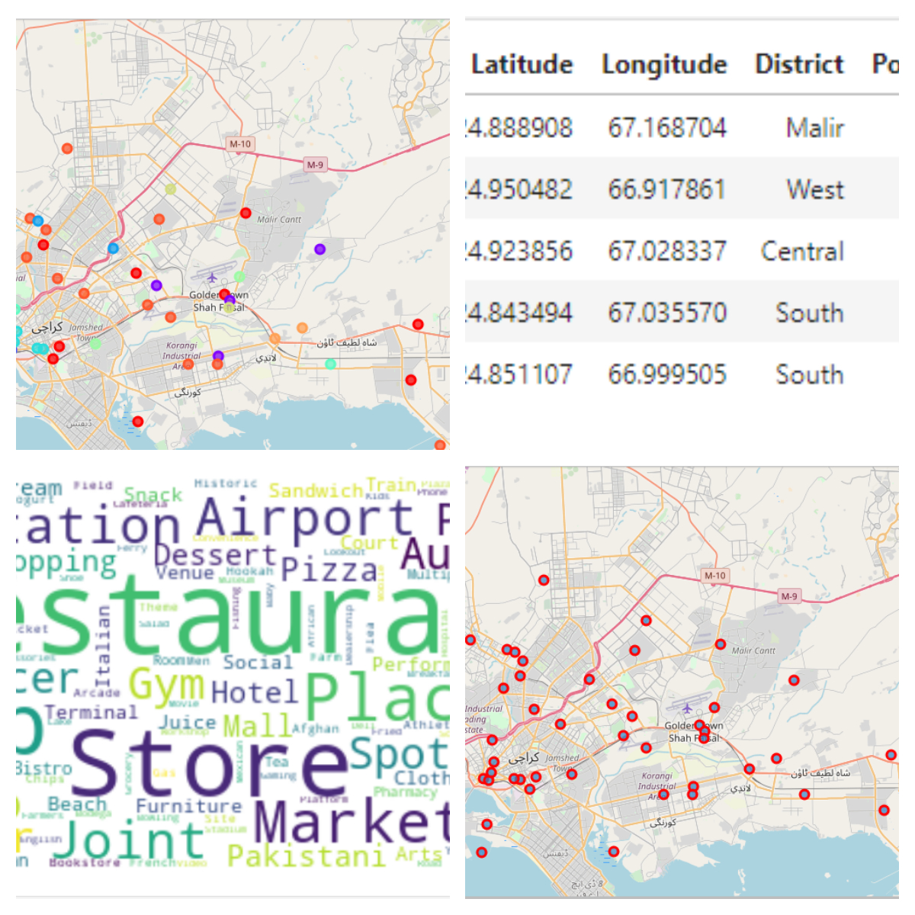The width and height of the screenshot is (915, 915).
Task: Sort by the Latitude column header
Action: coord(522,65)
